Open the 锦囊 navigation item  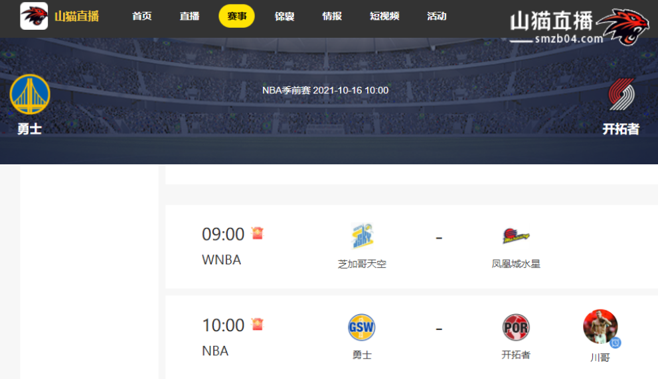[x=285, y=16]
